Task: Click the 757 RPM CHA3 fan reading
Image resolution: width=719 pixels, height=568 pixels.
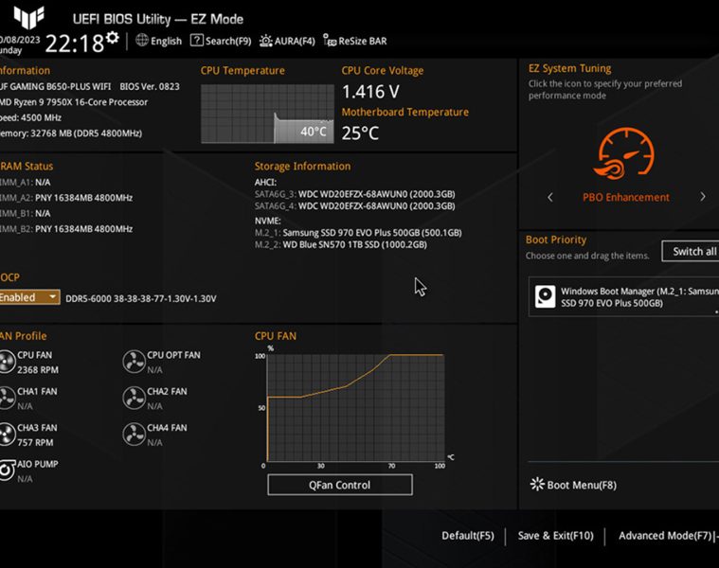Action: (x=35, y=442)
